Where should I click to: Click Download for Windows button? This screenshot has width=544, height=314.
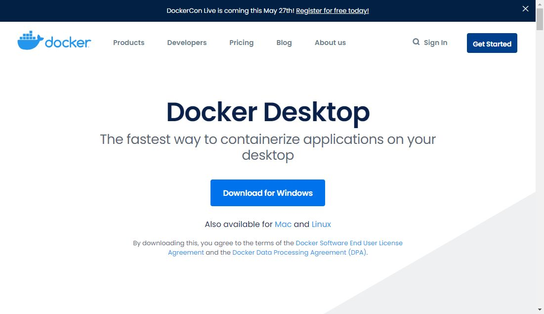pos(268,193)
